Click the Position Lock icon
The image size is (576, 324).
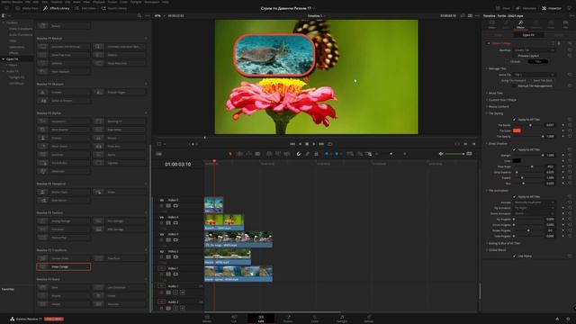coord(316,154)
